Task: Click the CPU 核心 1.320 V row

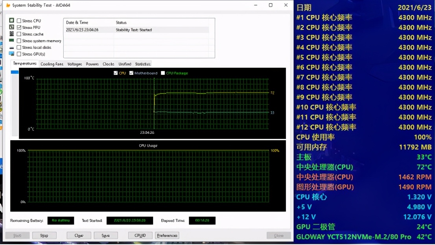Action: pyautogui.click(x=364, y=197)
